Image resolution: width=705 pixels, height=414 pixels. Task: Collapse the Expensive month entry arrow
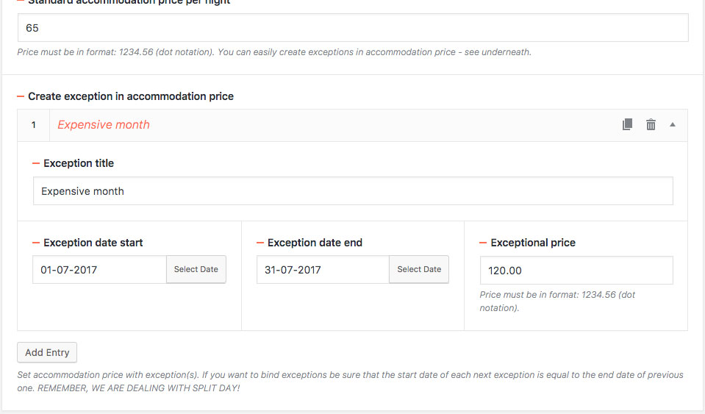coord(673,124)
